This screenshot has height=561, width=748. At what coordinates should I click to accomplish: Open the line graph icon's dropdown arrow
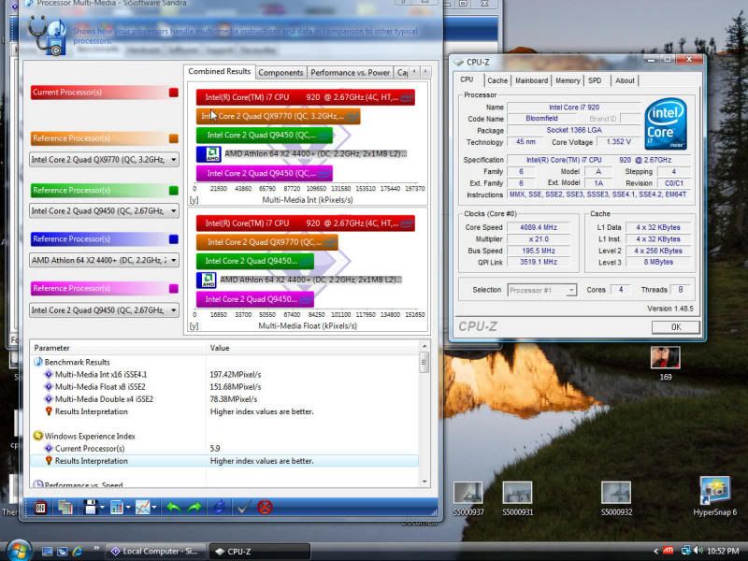(154, 508)
